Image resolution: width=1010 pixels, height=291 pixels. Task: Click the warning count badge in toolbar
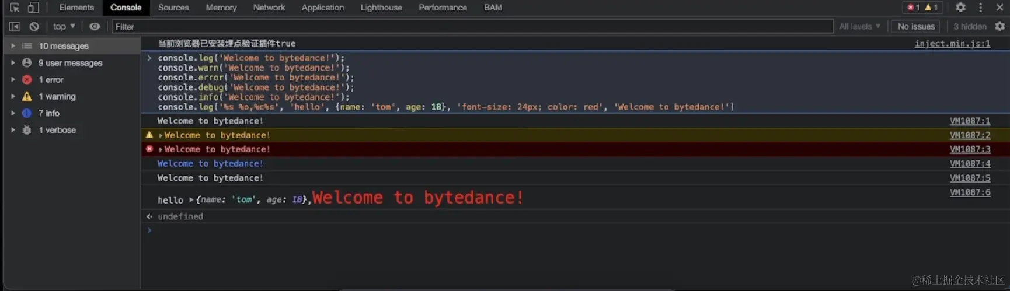pyautogui.click(x=932, y=8)
